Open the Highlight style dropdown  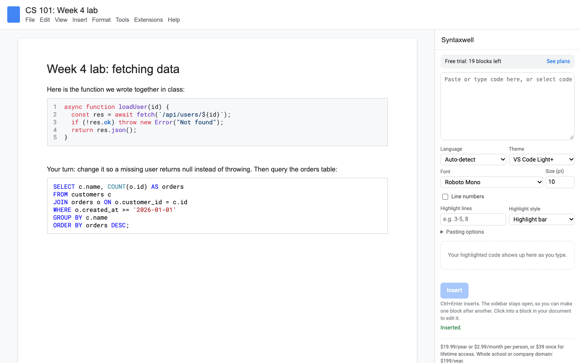(x=541, y=219)
